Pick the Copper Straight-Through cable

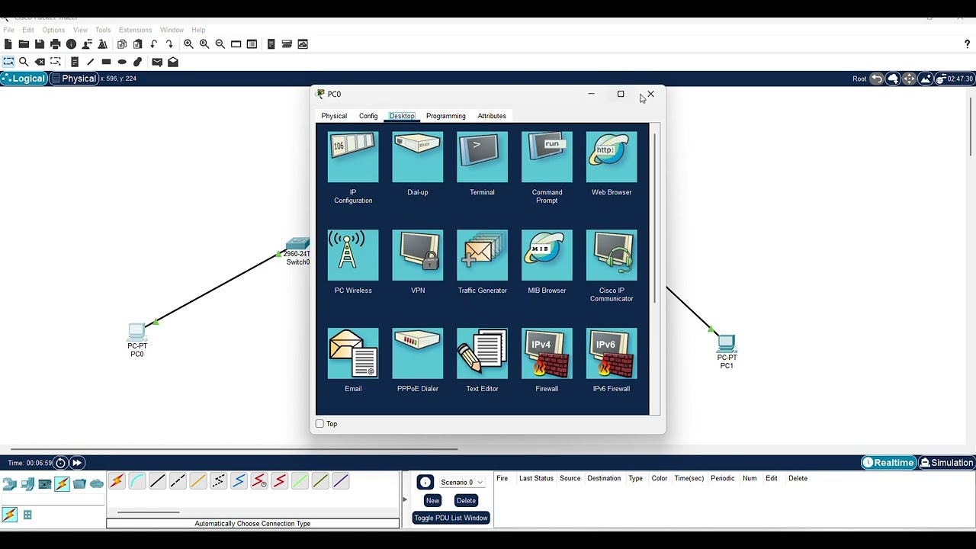pos(158,481)
